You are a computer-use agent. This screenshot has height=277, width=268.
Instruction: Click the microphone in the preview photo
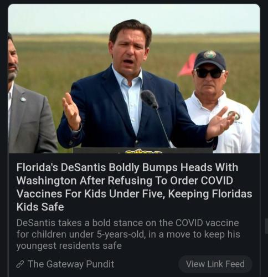149,99
